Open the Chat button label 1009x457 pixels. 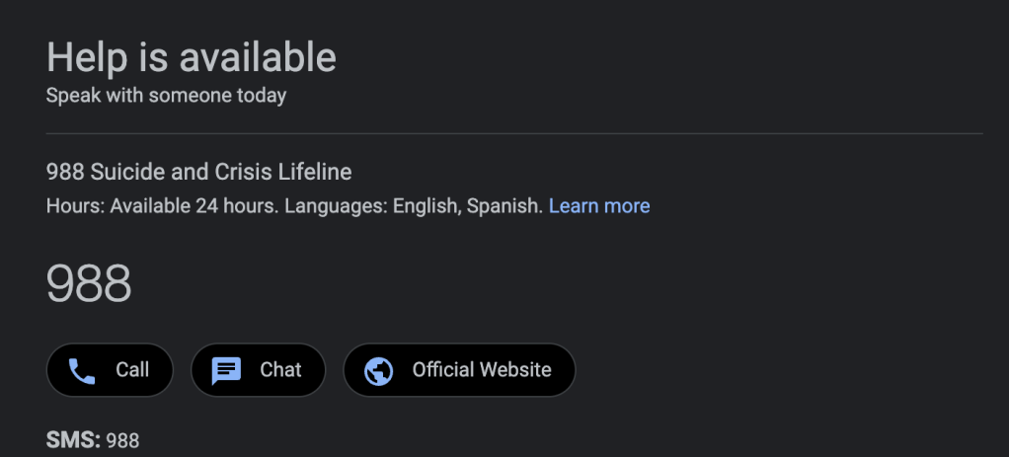click(280, 370)
